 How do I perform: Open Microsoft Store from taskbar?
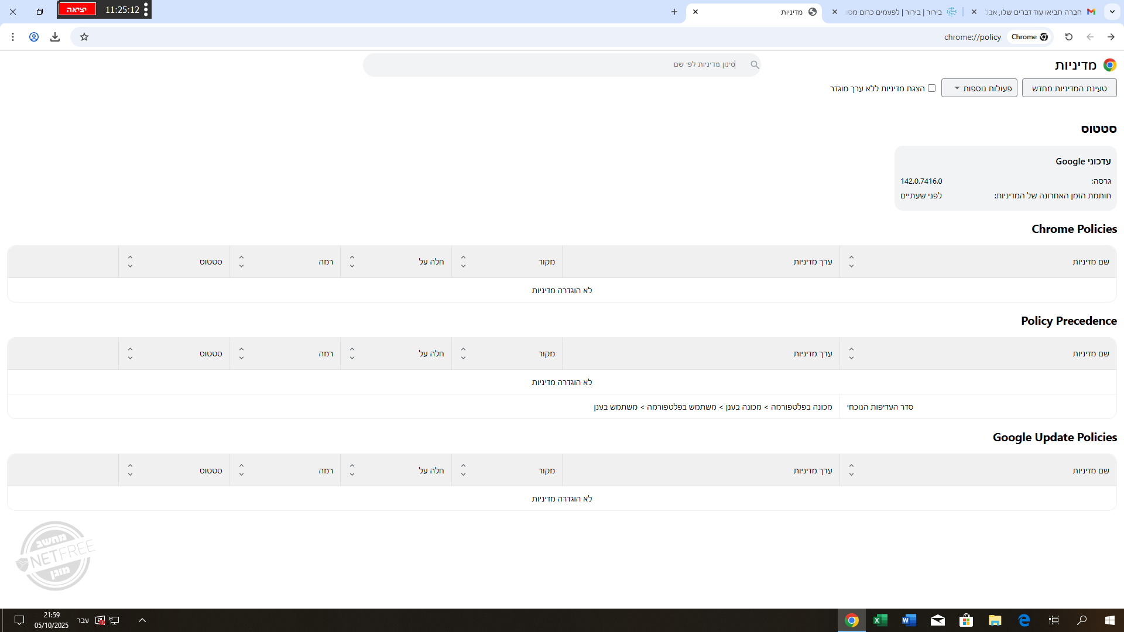click(966, 620)
